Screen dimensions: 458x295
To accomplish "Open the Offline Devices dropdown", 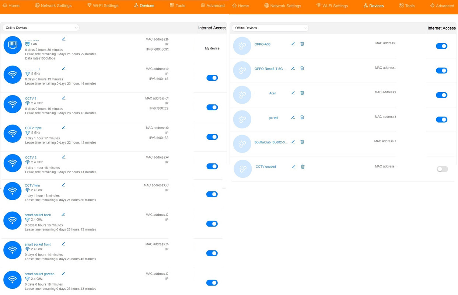I will click(270, 28).
